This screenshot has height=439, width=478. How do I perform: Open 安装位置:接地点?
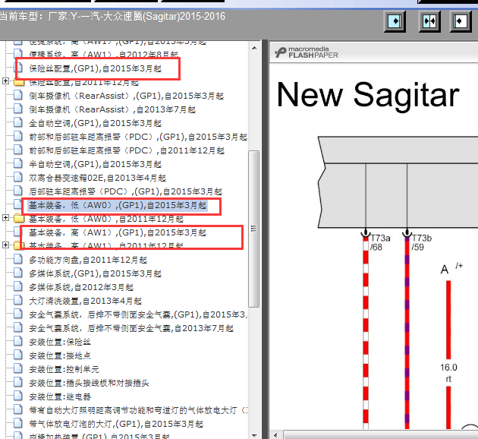click(60, 355)
